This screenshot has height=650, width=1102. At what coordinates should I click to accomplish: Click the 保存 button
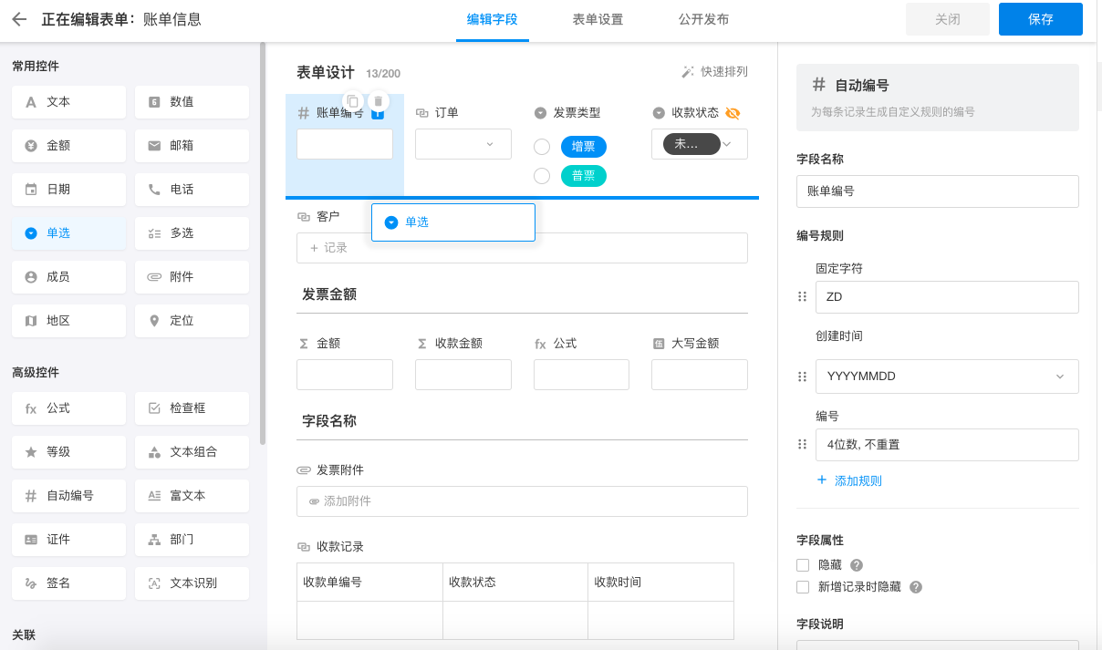point(1040,19)
